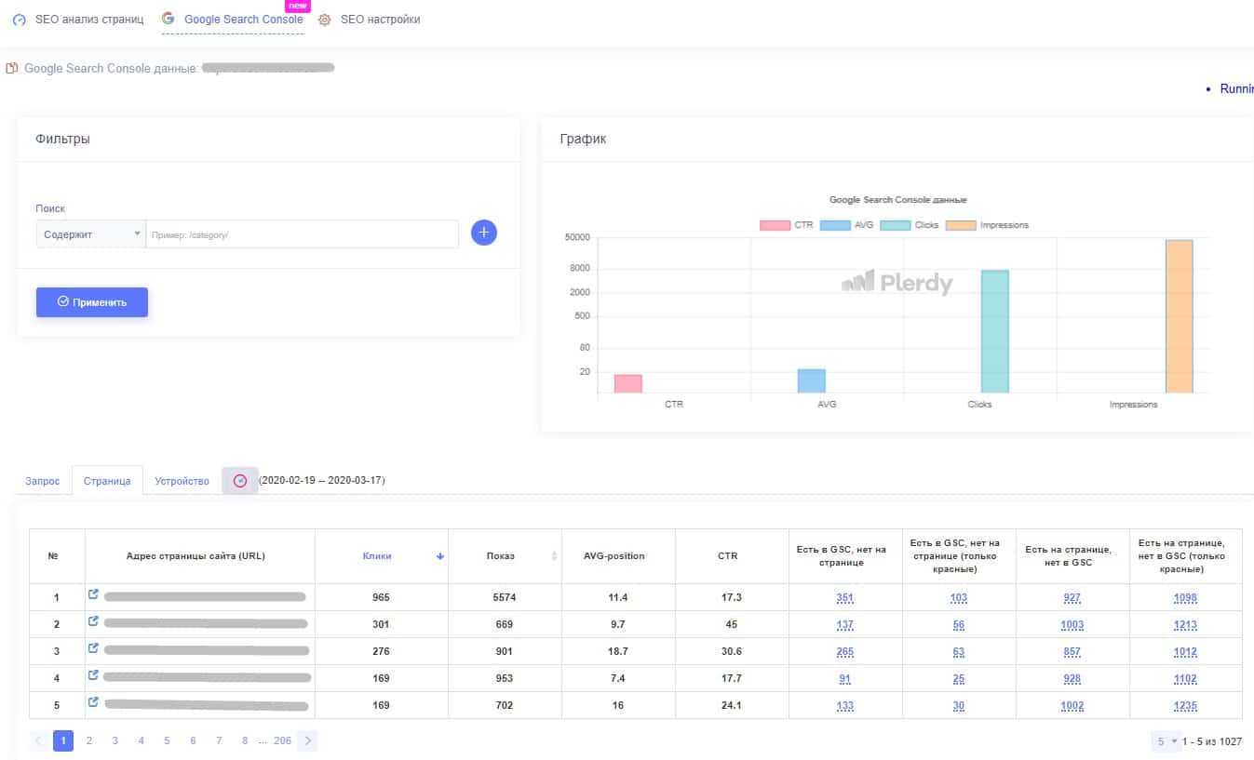1254x760 pixels.
Task: Click the orange Impressions bar in the chart
Action: pyautogui.click(x=1179, y=316)
